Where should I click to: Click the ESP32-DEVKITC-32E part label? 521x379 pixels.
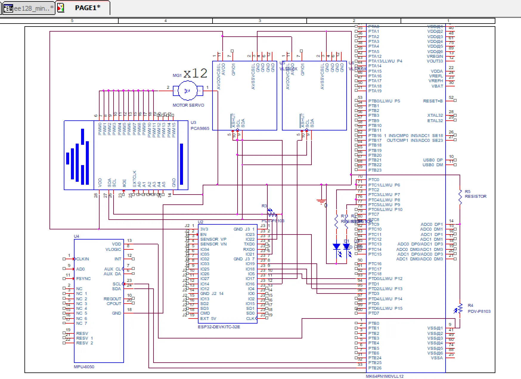[219, 327]
